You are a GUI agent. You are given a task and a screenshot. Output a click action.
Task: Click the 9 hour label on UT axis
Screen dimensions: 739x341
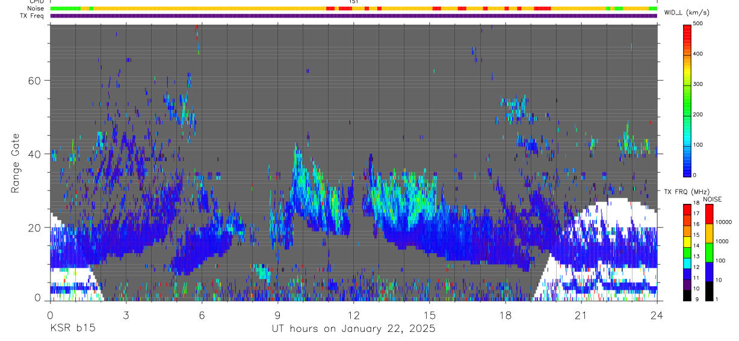click(277, 315)
